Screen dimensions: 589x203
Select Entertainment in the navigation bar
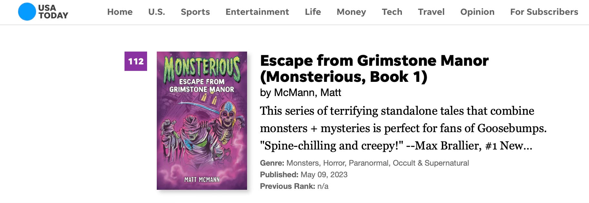(257, 12)
